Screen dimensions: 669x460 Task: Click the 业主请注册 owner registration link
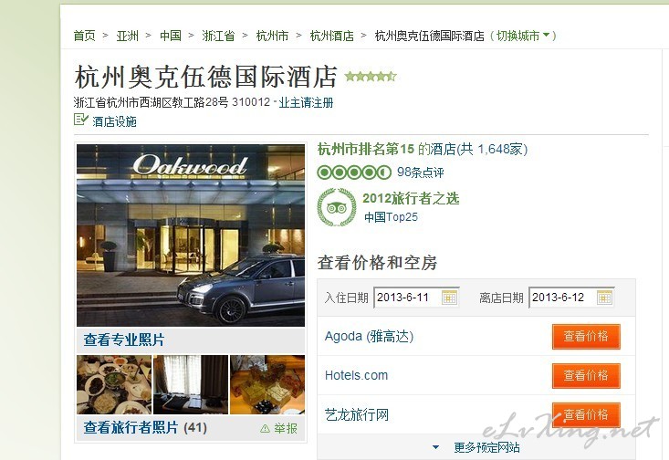click(x=306, y=103)
